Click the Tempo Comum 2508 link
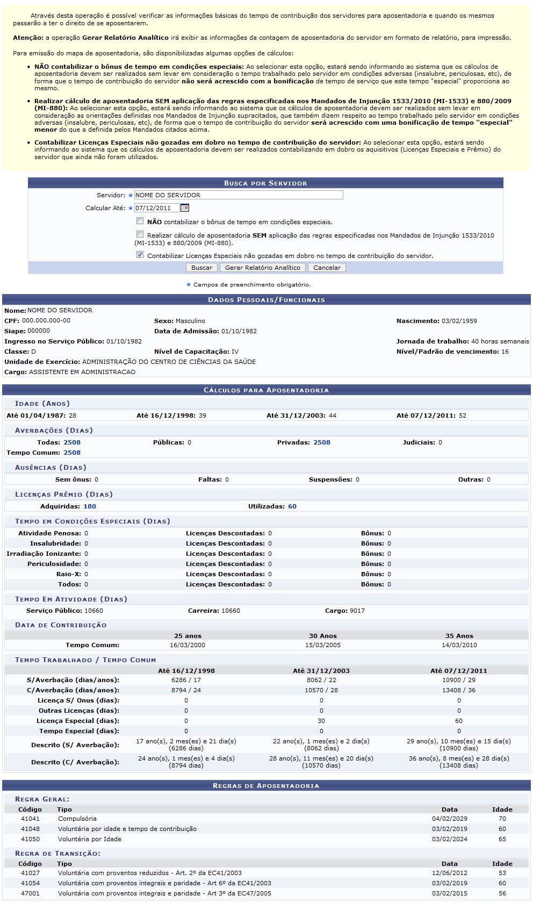The width and height of the screenshot is (533, 903). pos(72,453)
